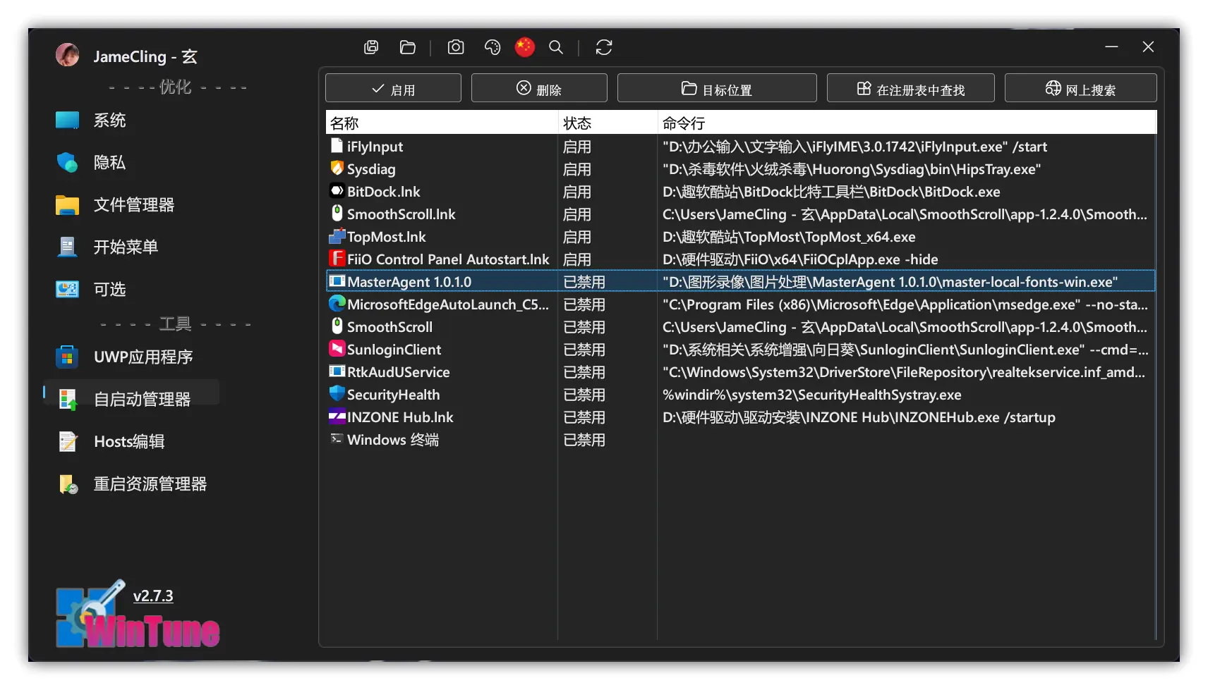The width and height of the screenshot is (1208, 690).
Task: Click the 目标位置 button
Action: click(717, 89)
